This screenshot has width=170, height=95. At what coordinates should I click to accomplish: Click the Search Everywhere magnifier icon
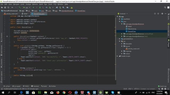tap(165, 7)
